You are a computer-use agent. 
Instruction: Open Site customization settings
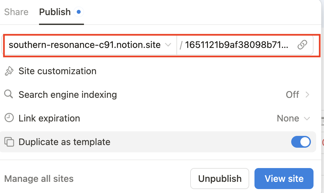(x=57, y=71)
